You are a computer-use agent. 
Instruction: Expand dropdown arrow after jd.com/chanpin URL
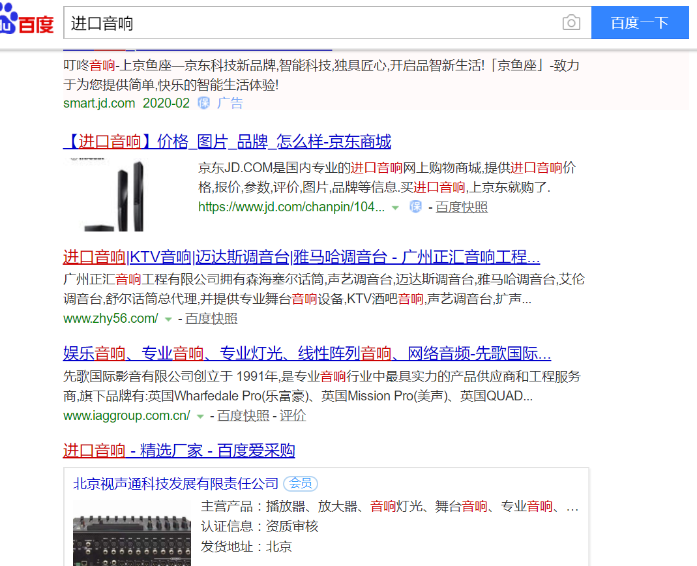(x=395, y=207)
